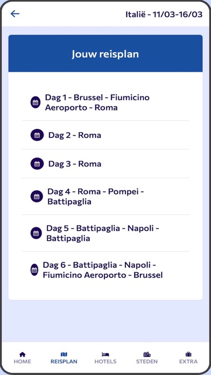Tap the buildings icon for Steden
Viewport: 211px width, 375px height.
pyautogui.click(x=147, y=355)
